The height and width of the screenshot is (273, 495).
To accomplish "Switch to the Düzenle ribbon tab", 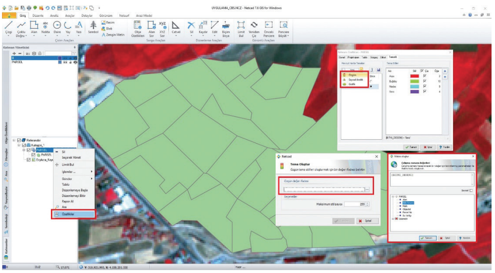I will pos(38,16).
